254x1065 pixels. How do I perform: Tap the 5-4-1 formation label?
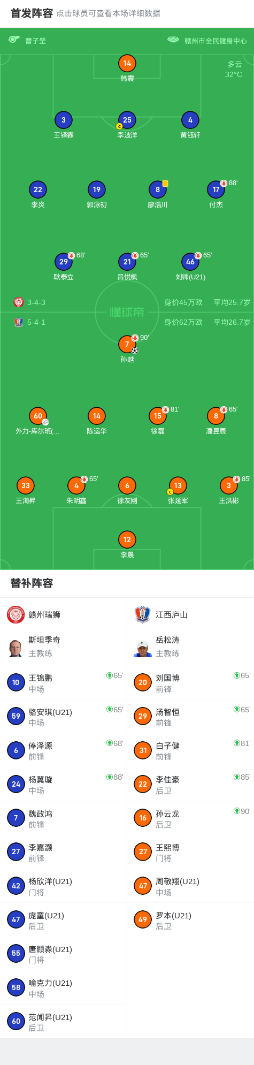36,322
